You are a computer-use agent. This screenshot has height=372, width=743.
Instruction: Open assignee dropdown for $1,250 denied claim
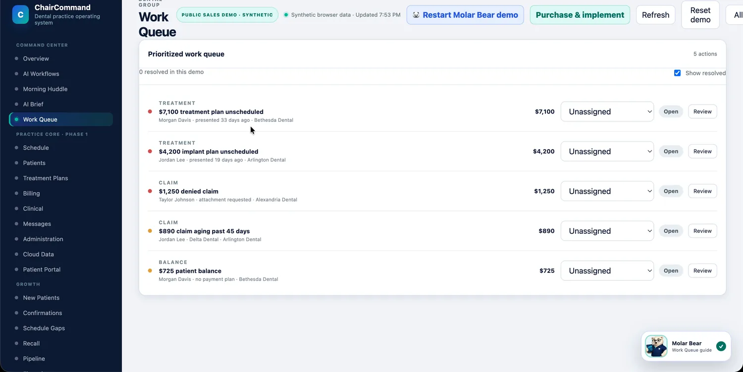pyautogui.click(x=607, y=191)
